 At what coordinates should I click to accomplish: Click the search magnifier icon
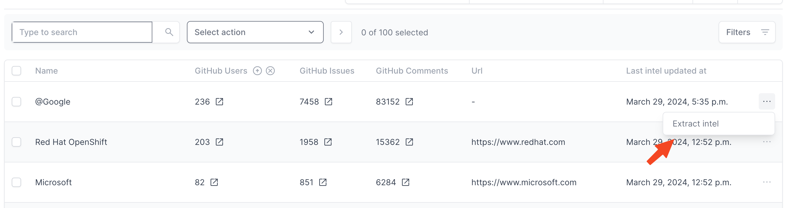pyautogui.click(x=169, y=32)
